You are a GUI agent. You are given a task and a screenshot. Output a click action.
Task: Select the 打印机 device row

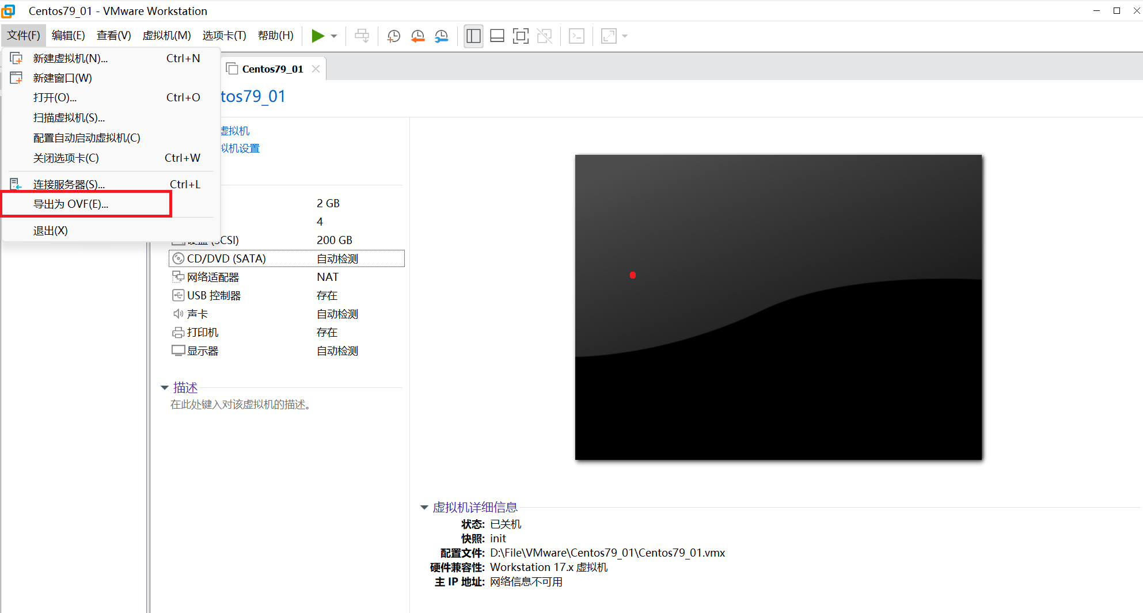coord(287,332)
